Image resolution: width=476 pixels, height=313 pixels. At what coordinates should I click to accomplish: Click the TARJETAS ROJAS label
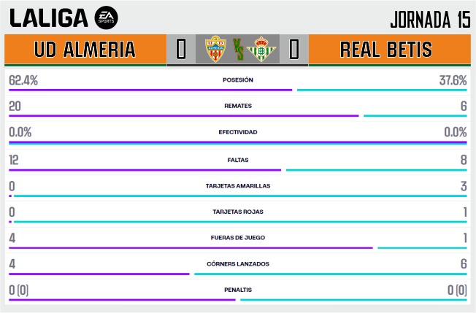click(x=238, y=212)
